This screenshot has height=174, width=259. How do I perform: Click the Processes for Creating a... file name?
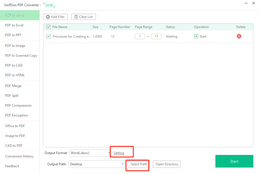click(72, 36)
